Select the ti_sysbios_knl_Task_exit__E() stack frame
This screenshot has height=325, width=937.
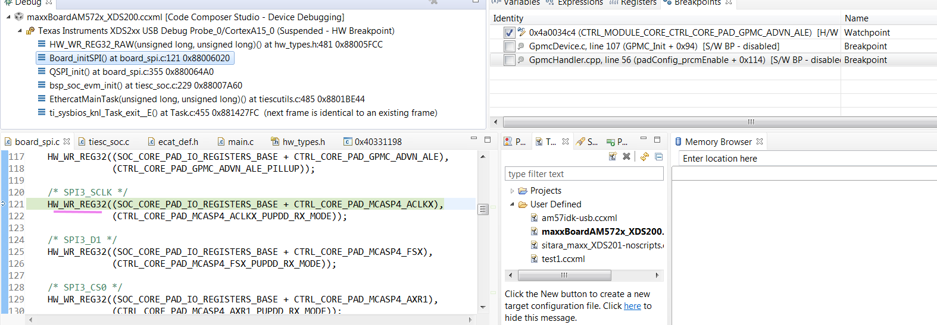click(x=238, y=112)
